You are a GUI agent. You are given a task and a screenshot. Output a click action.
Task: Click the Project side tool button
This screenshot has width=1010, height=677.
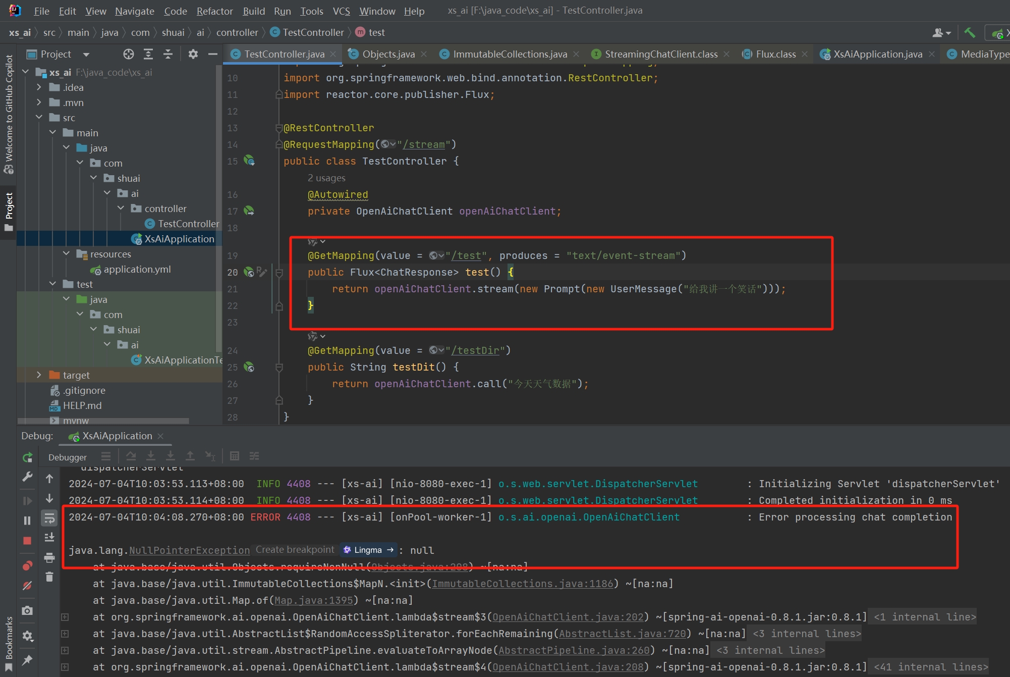tap(9, 211)
